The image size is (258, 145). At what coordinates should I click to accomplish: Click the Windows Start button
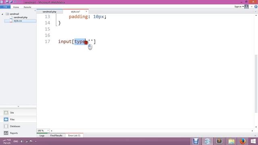point(253,141)
